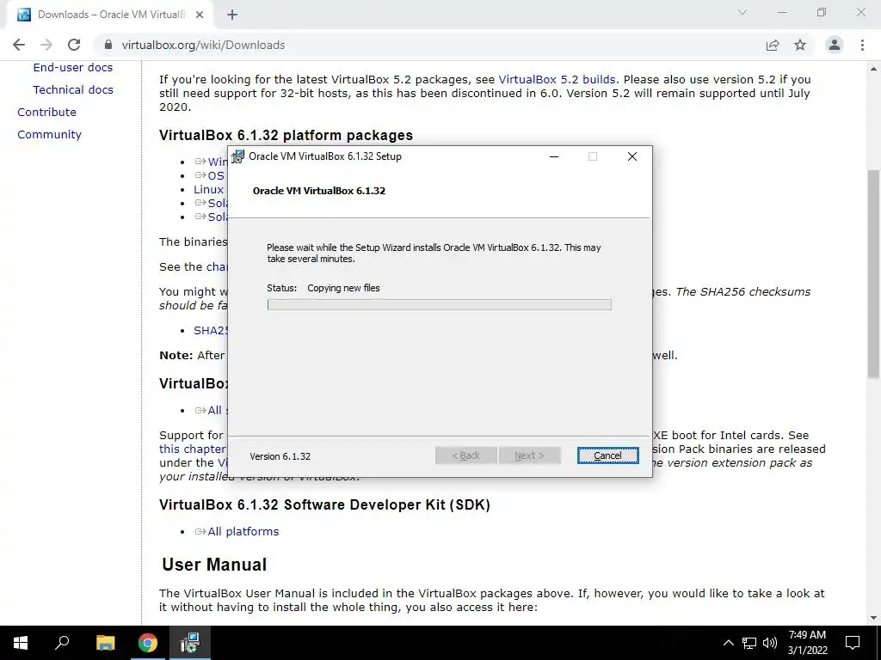Screen dimensions: 881x660
Task: Open the Community sidebar link
Action: click(49, 135)
